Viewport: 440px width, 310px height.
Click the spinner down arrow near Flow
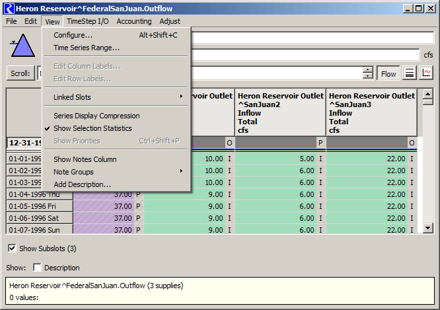point(367,76)
